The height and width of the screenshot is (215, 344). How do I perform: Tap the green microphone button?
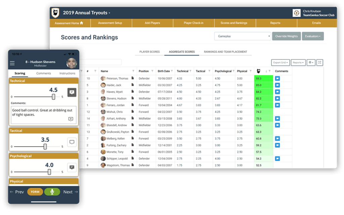click(52, 192)
